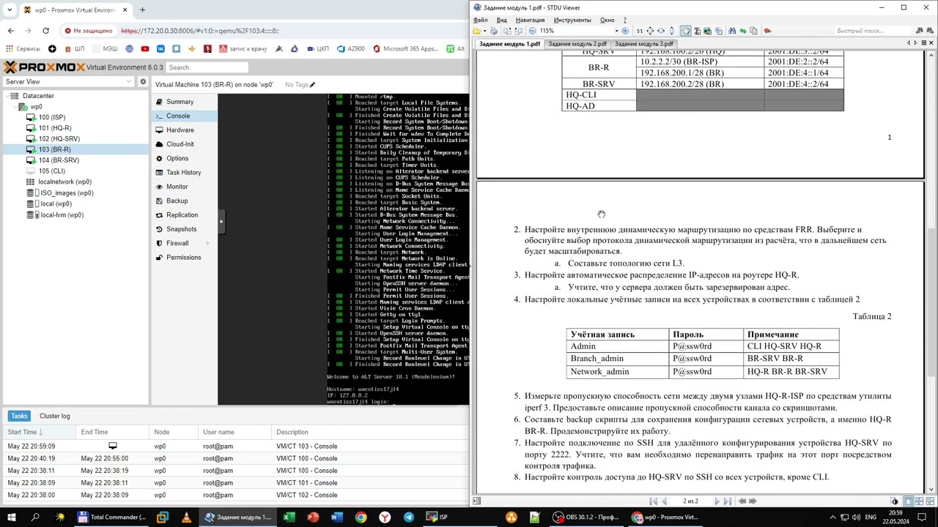Open Task History for the VM
The height and width of the screenshot is (527, 938).
[185, 173]
